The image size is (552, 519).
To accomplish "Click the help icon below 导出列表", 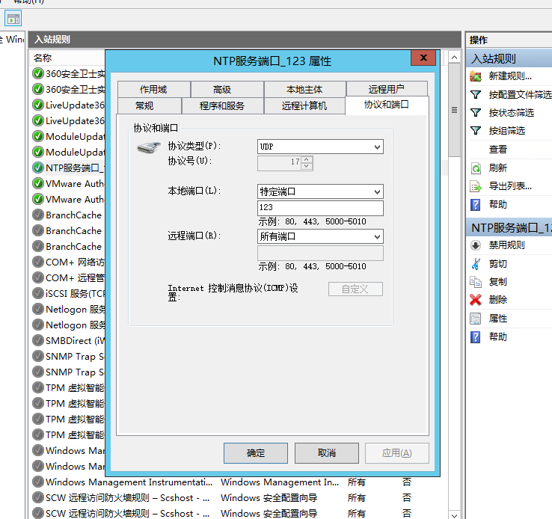I will tap(476, 204).
